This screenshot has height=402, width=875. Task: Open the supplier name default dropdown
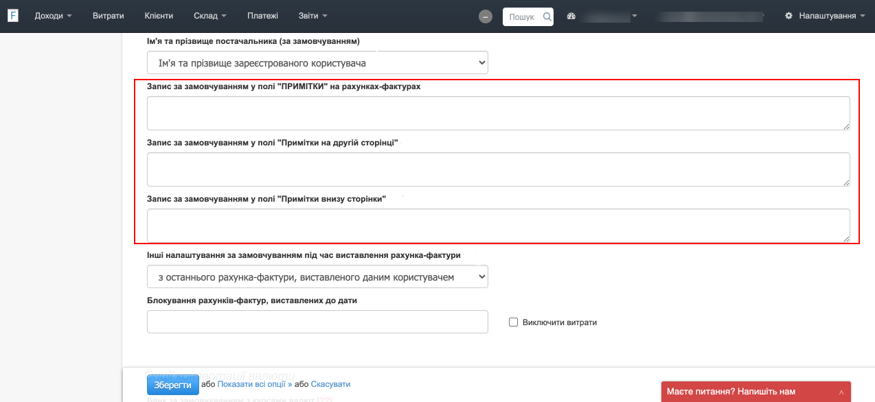317,63
